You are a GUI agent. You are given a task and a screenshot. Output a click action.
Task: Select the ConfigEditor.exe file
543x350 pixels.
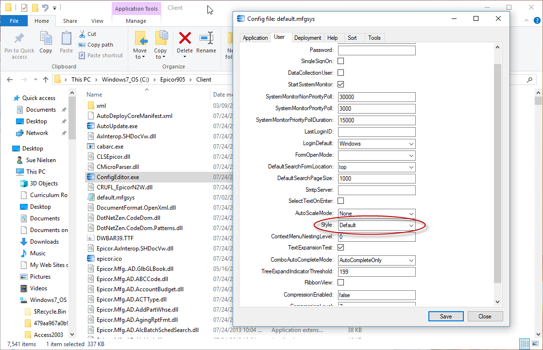118,177
